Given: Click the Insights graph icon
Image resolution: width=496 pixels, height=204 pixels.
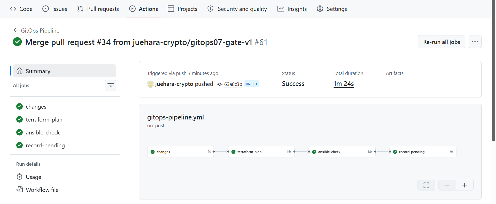Looking at the screenshot, I should (x=281, y=9).
